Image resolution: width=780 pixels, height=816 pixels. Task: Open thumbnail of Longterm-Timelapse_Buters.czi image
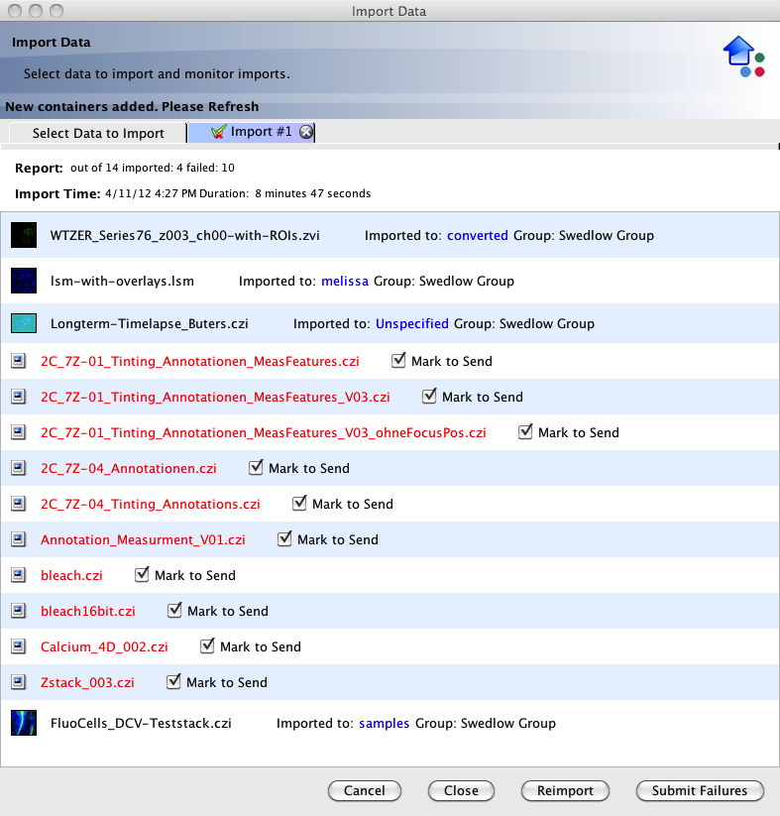pyautogui.click(x=24, y=323)
